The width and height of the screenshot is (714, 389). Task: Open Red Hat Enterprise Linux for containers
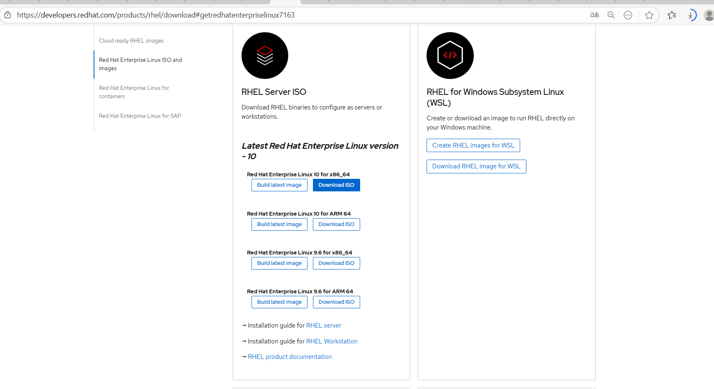pyautogui.click(x=134, y=92)
